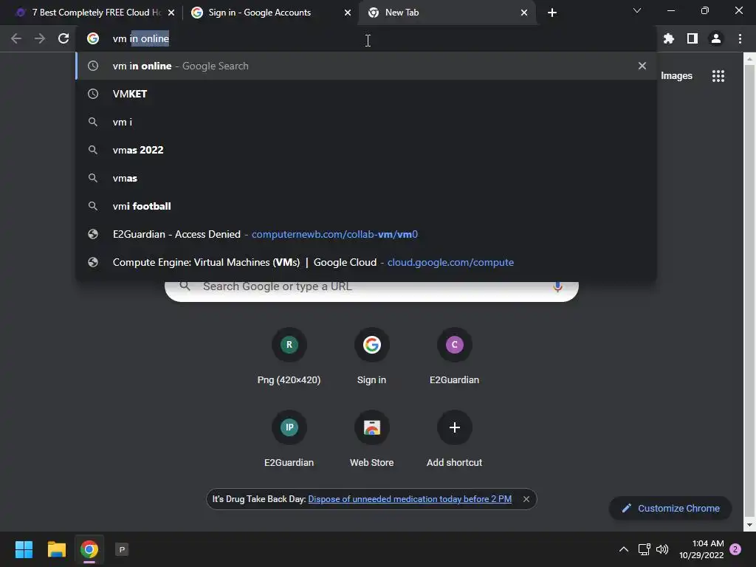Click the page's vertical scrollbar
Image resolution: width=756 pixels, height=567 pixels.
point(750,292)
